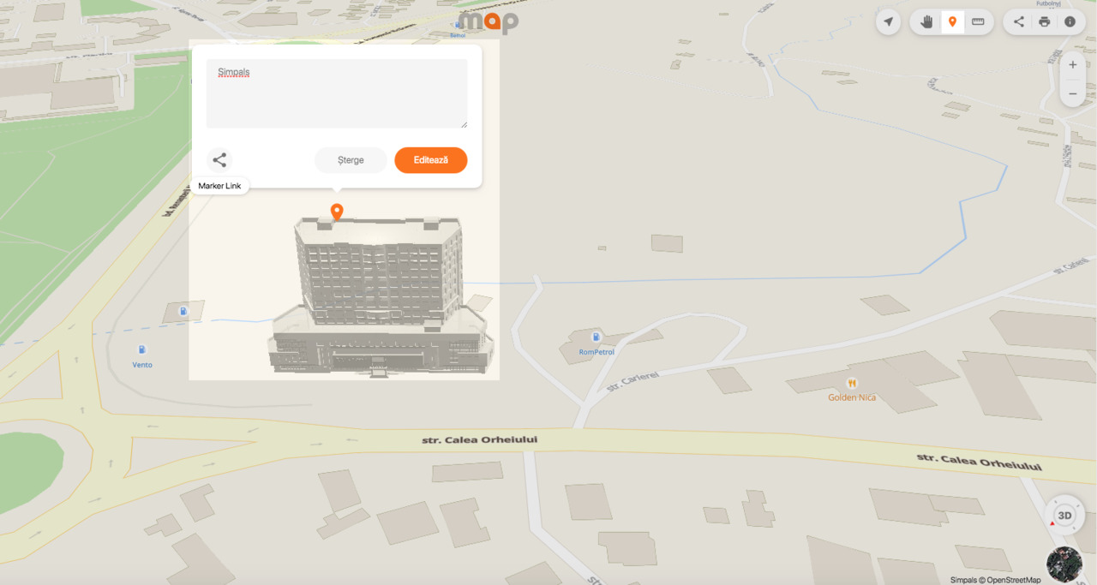Click the Șterge button
1097x585 pixels.
tap(351, 160)
